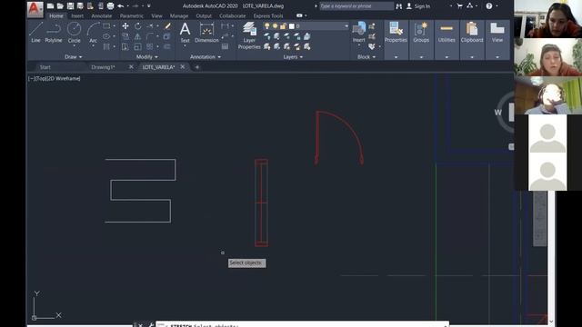
Task: Activate the Scale tool in Modify panel
Action: [137, 46]
